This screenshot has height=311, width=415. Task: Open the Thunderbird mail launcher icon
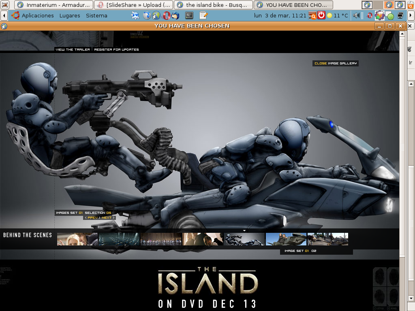[x=175, y=15]
